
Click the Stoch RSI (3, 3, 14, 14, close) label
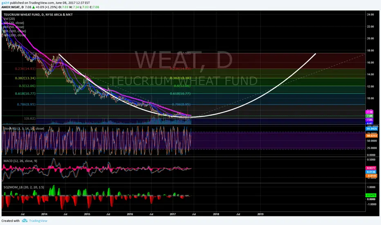(24, 128)
